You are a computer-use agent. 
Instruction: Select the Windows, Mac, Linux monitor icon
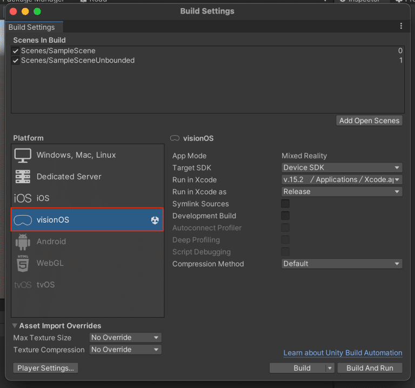coord(23,155)
